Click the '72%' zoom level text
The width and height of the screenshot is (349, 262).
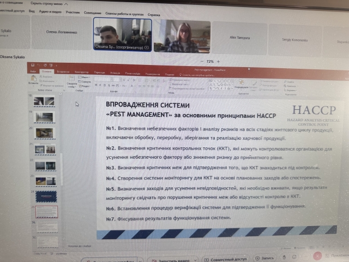point(210,61)
